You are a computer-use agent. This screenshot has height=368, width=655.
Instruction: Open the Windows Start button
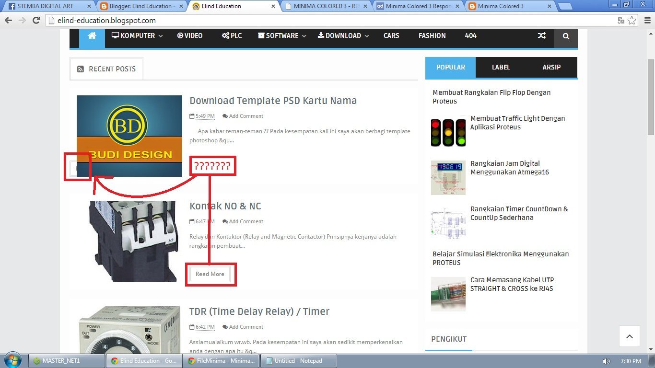(12, 360)
